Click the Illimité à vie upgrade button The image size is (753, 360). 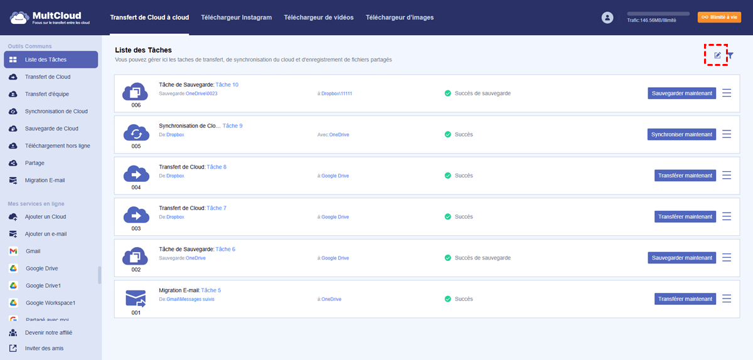[x=719, y=18]
